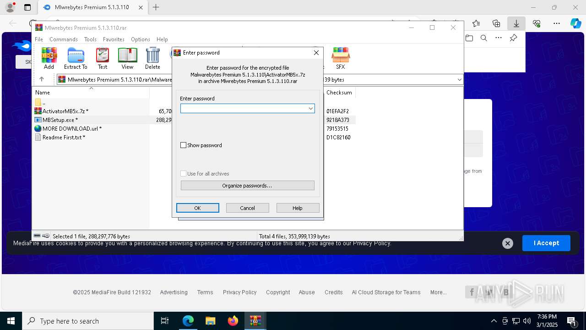The width and height of the screenshot is (586, 330).
Task: Click the Test archive toolbar icon
Action: tap(103, 58)
